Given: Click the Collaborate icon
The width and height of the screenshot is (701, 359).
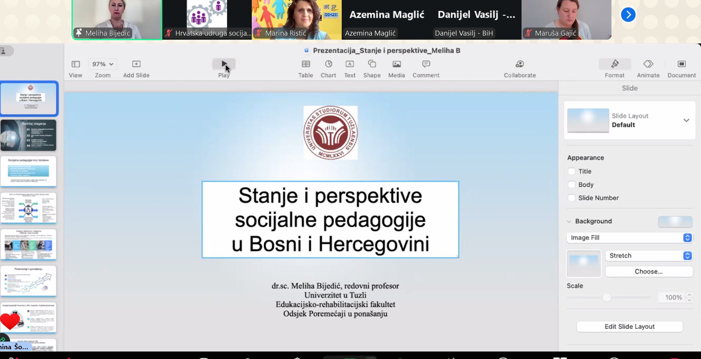Looking at the screenshot, I should (520, 64).
